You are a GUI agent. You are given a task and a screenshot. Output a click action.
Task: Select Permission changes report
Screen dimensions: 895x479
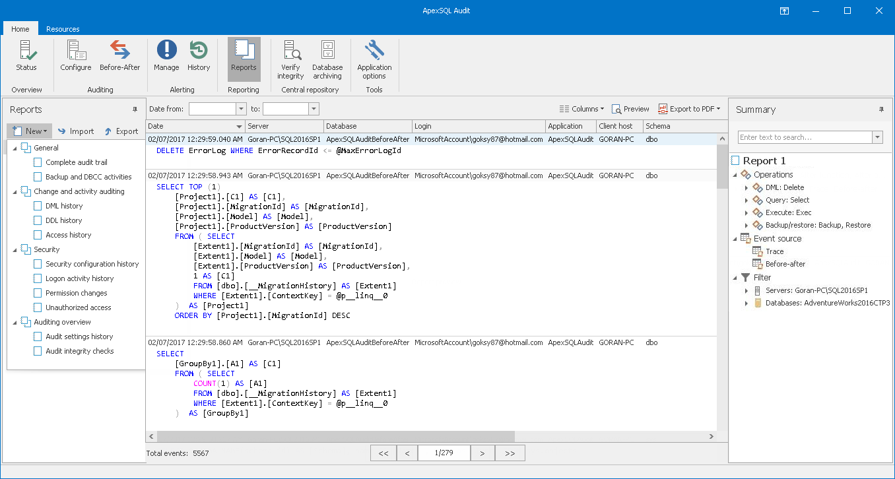[x=77, y=293]
